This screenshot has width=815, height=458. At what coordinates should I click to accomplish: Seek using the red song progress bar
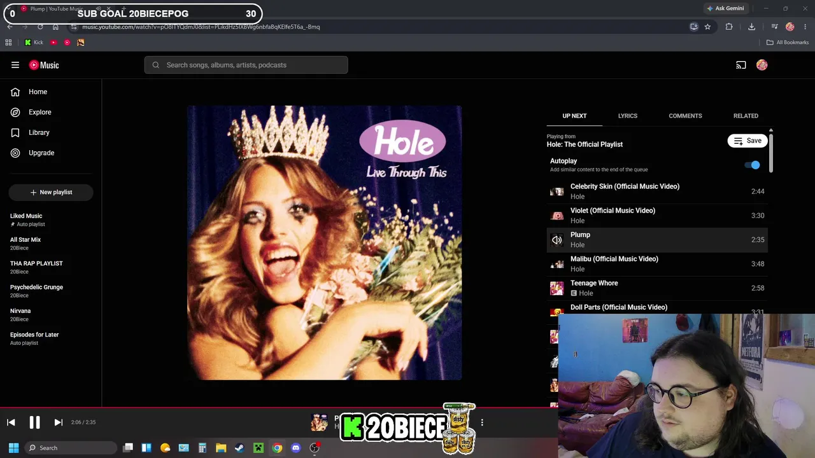279,407
